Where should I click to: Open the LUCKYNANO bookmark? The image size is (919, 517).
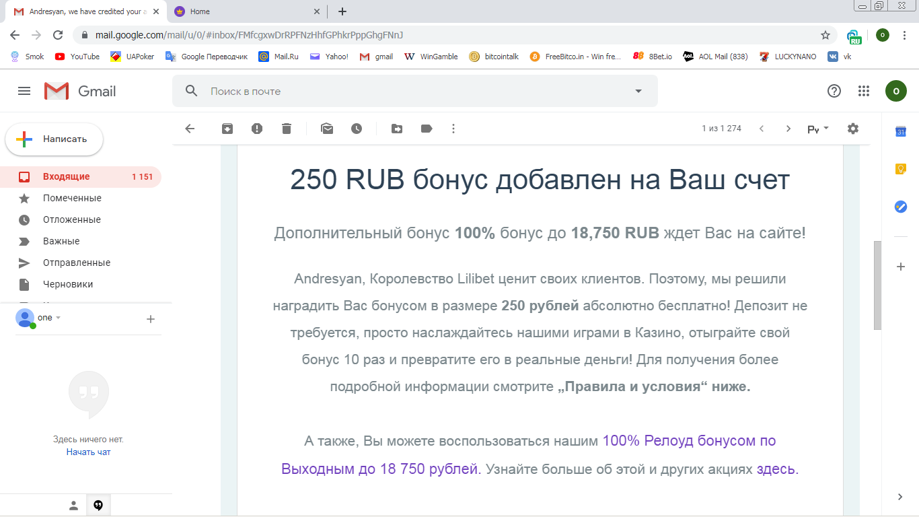tap(788, 57)
